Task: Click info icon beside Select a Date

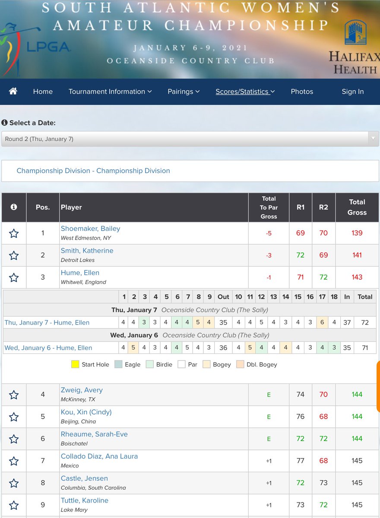Action: 4,123
